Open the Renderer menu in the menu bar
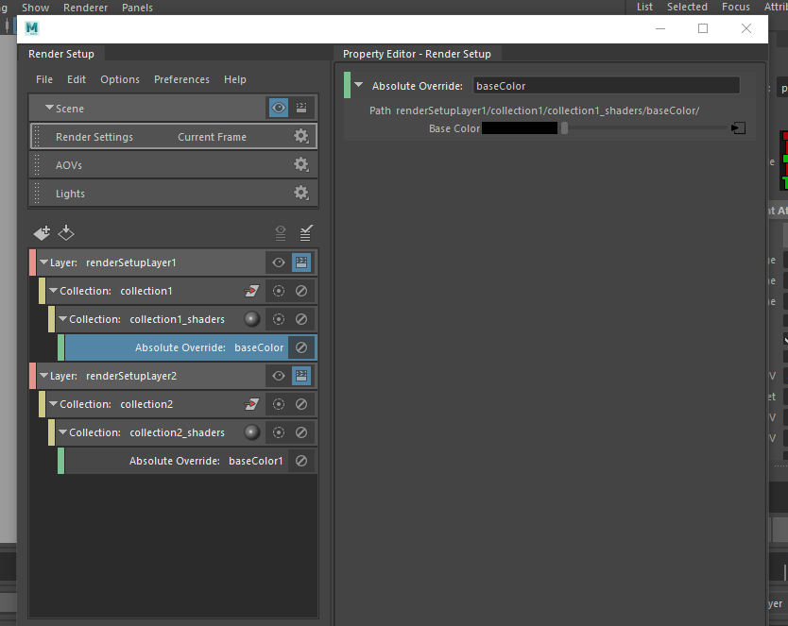788x626 pixels. coord(85,8)
